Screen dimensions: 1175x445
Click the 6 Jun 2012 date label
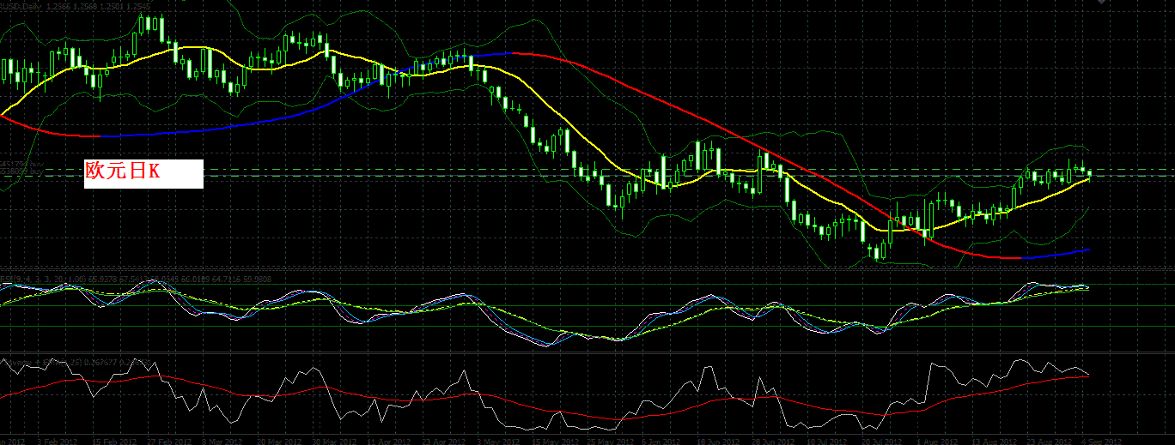point(660,441)
